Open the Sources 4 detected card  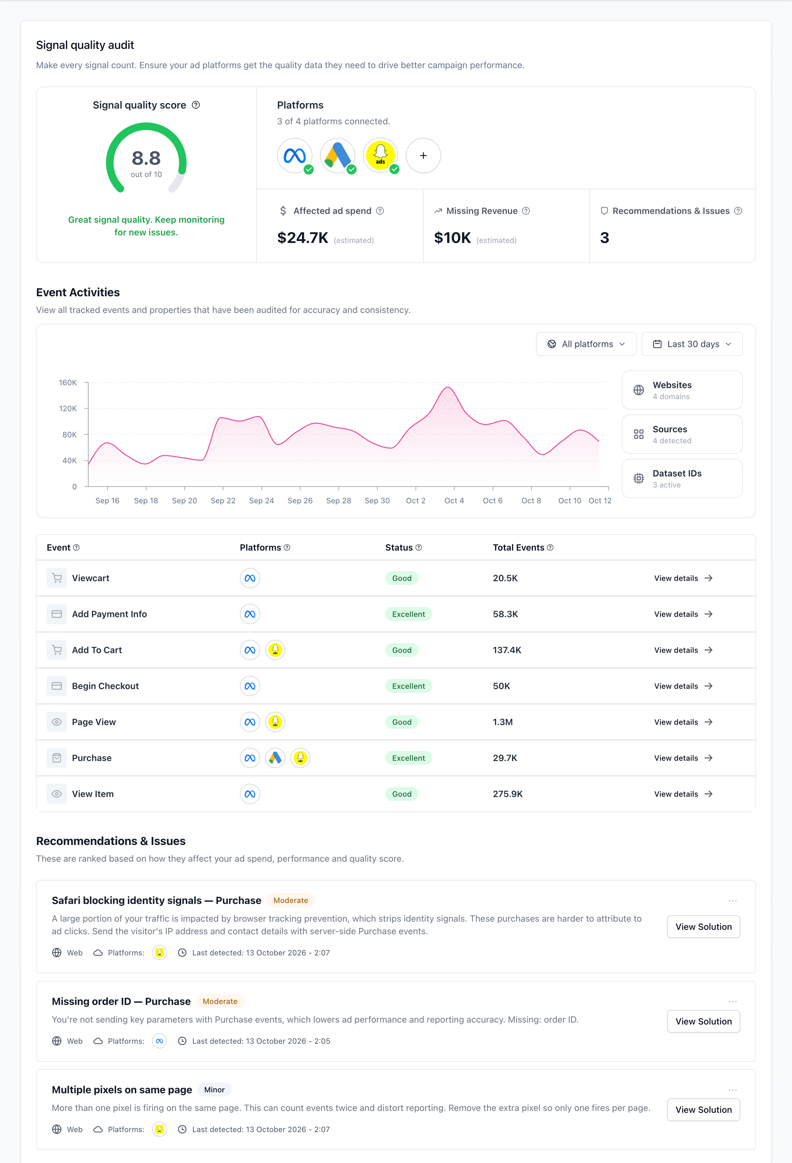(682, 434)
